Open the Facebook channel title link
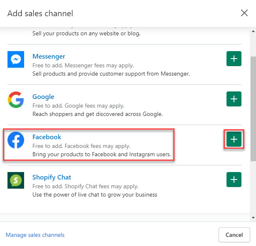This screenshot has width=256, height=246. click(x=47, y=137)
